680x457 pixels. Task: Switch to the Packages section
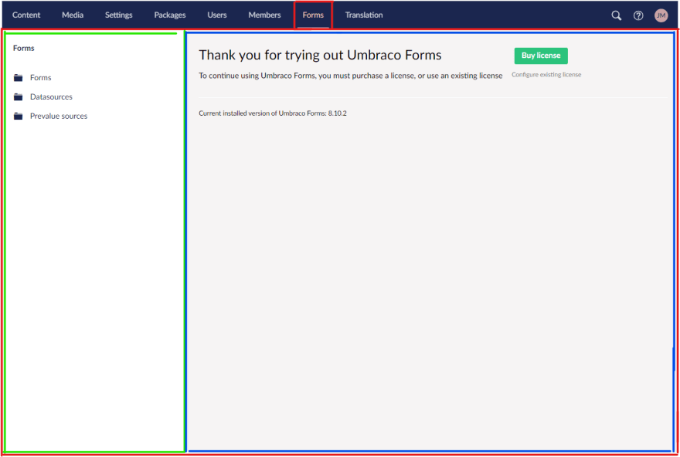170,15
